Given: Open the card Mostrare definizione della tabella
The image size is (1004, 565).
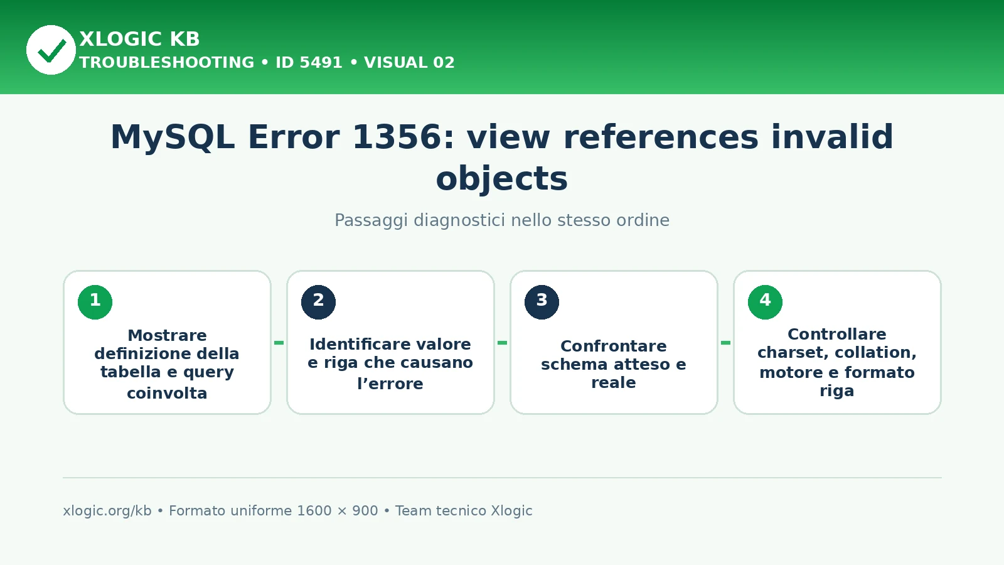Looking at the screenshot, I should coord(167,342).
